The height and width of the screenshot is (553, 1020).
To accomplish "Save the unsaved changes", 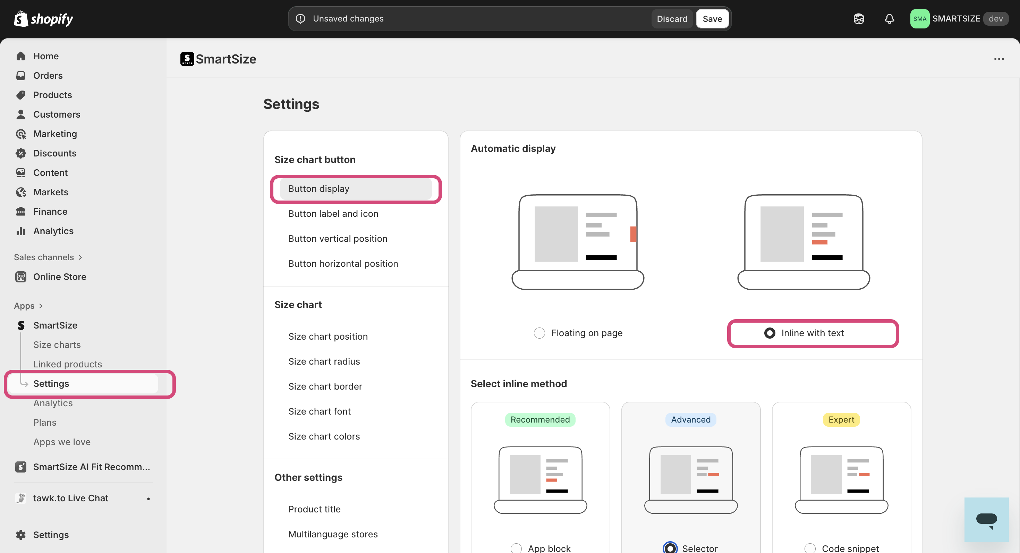I will pyautogui.click(x=712, y=19).
